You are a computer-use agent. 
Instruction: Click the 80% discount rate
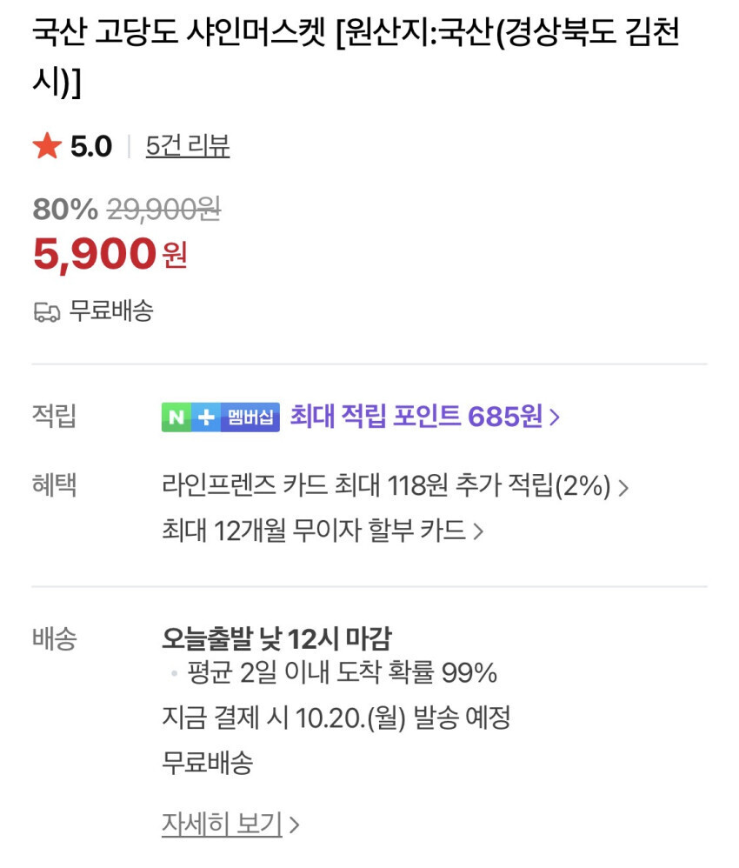point(65,209)
